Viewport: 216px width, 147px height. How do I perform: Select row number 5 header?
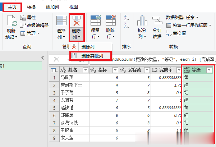pyautogui.click(x=54, y=108)
